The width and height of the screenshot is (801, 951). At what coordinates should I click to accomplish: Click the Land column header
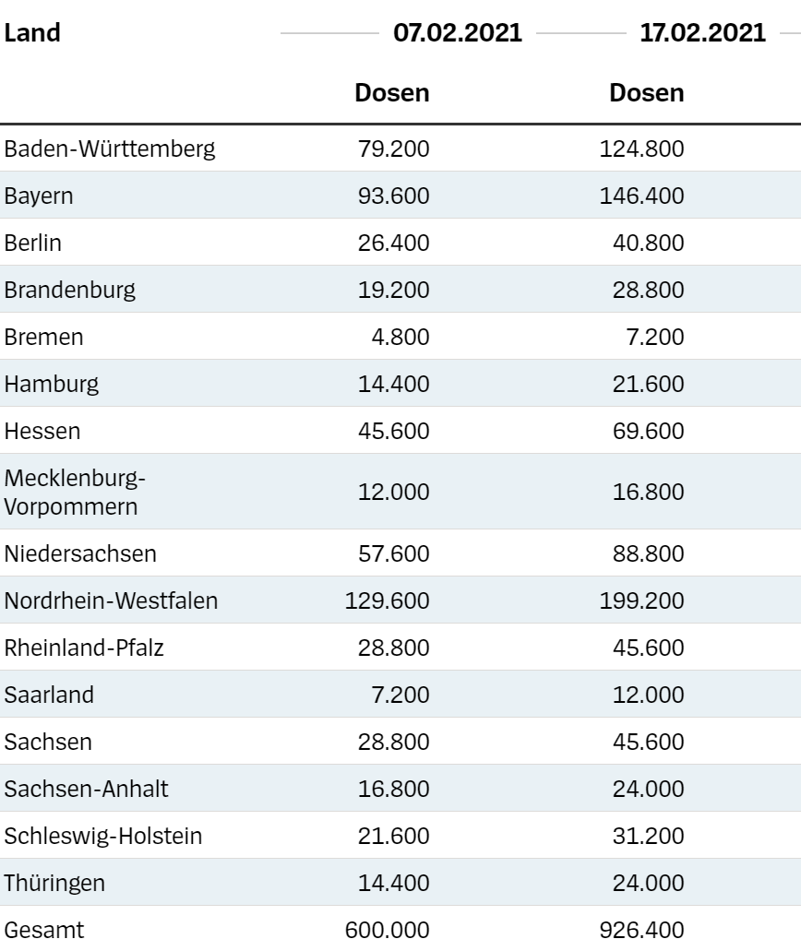tap(32, 33)
